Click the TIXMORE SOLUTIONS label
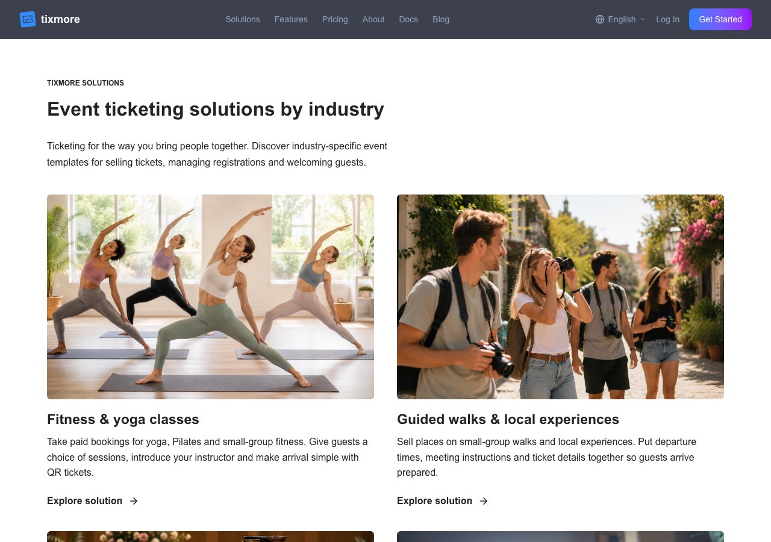Viewport: 771px width, 542px height. (x=86, y=83)
